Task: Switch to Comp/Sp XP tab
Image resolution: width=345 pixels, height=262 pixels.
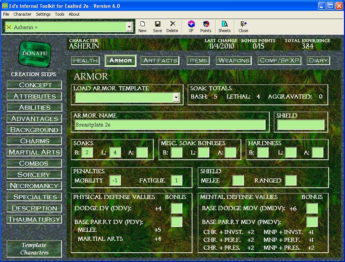Action: [279, 60]
